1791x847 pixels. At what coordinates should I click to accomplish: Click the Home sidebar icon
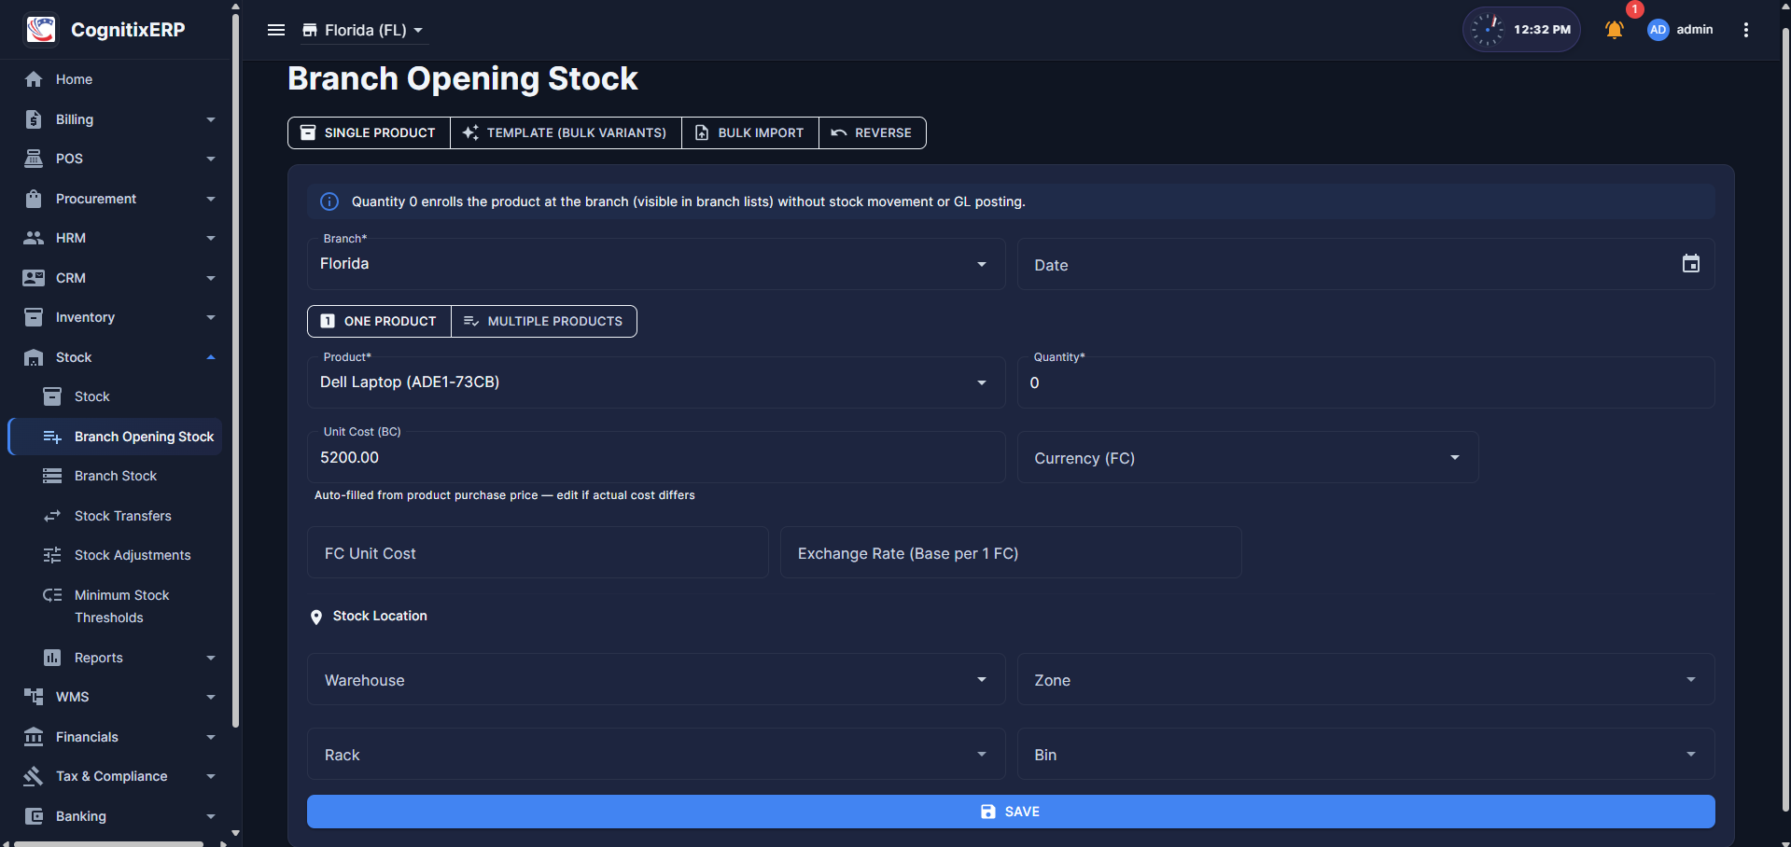34,79
